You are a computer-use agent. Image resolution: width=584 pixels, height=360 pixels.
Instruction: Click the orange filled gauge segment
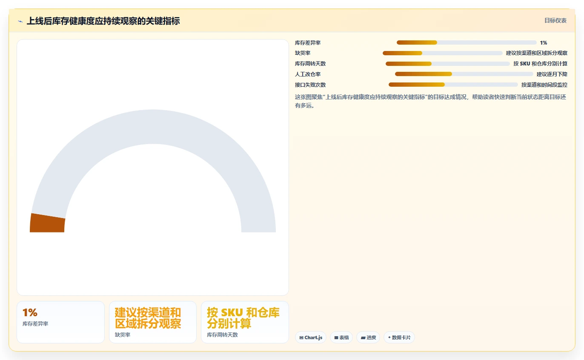[x=47, y=223]
